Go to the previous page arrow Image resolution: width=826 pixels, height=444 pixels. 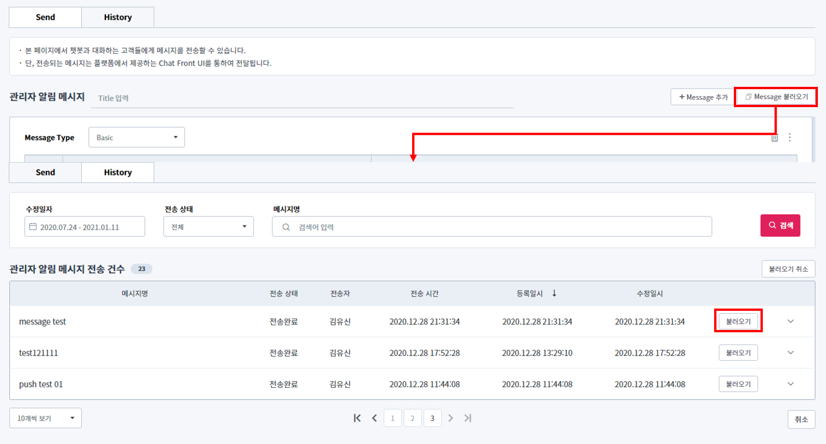374,418
